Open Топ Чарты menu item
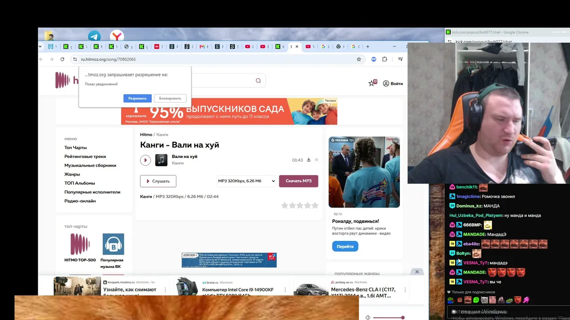This screenshot has height=320, width=570. tap(76, 148)
